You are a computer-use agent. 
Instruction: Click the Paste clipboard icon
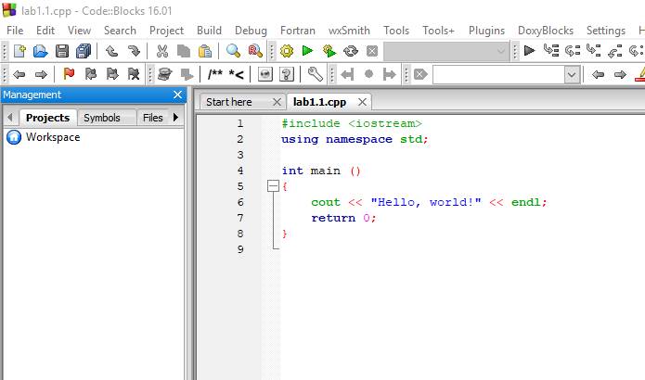tap(205, 51)
